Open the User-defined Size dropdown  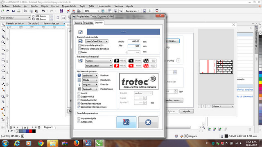coord(97,41)
